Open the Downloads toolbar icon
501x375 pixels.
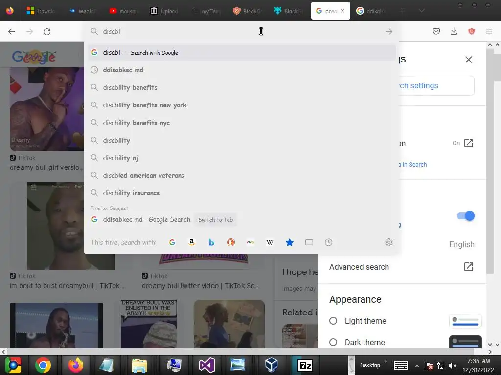coord(454,31)
